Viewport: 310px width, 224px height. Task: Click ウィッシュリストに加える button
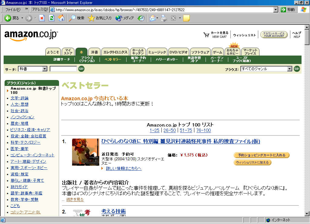point(252,162)
